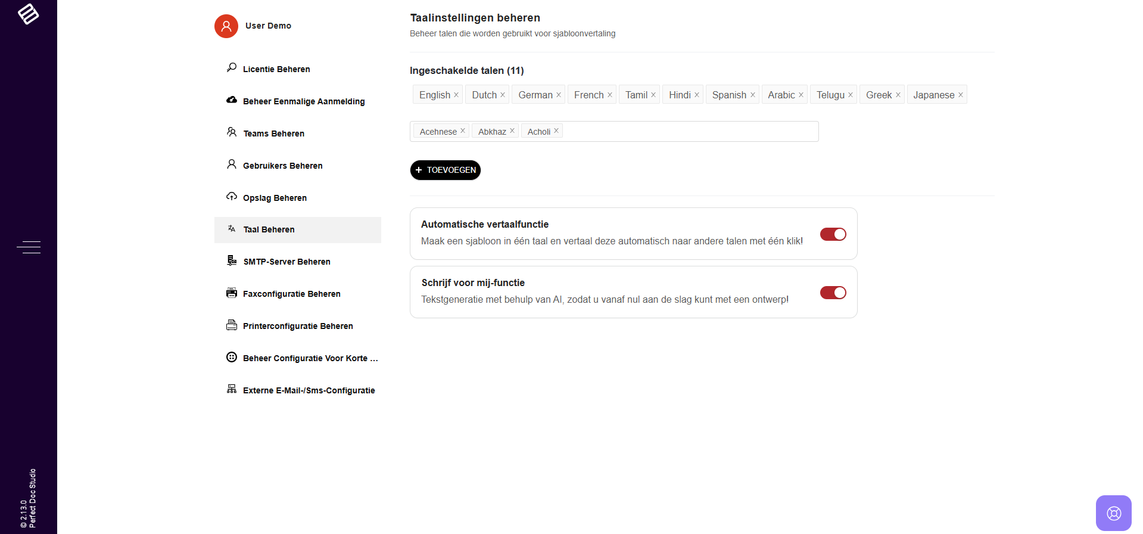The width and height of the screenshot is (1143, 534).
Task: Select Printerconfiguratie Beheren in menu
Action: tap(298, 326)
